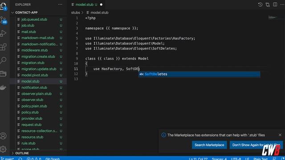Open editor more actions menu
Screen dimensions: 285x160
coord(282,4)
